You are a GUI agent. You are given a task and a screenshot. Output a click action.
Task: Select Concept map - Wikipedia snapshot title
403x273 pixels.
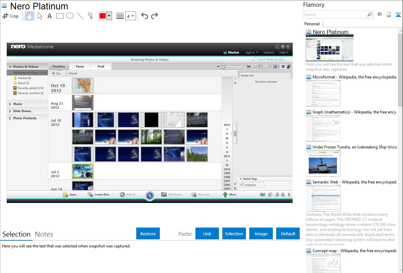click(x=354, y=251)
